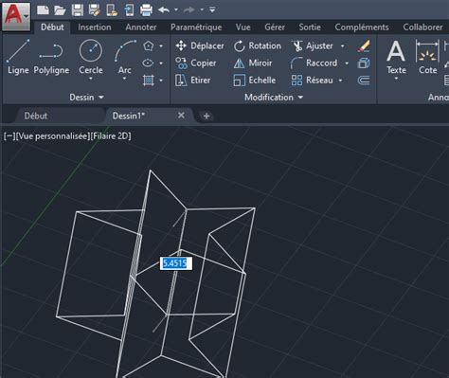Viewport: 449px width, 378px height.
Task: Save to Web & Mobile icon
Action: 129,10
